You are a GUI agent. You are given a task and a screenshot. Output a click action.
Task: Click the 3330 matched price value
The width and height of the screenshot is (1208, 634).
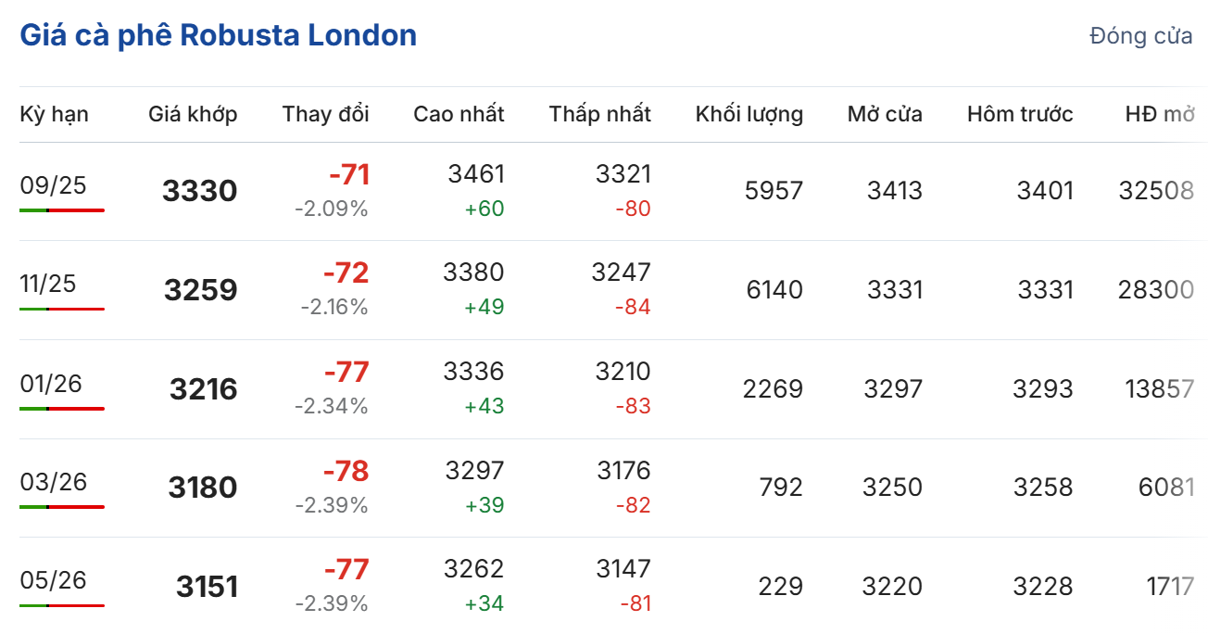coord(199,191)
